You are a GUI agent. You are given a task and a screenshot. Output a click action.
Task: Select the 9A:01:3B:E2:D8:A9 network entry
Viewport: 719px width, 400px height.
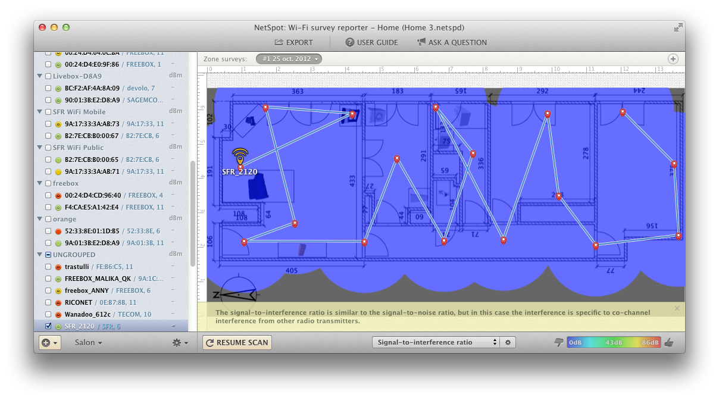111,243
